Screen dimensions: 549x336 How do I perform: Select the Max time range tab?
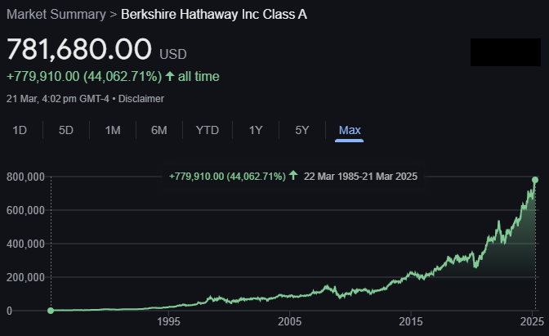click(350, 130)
